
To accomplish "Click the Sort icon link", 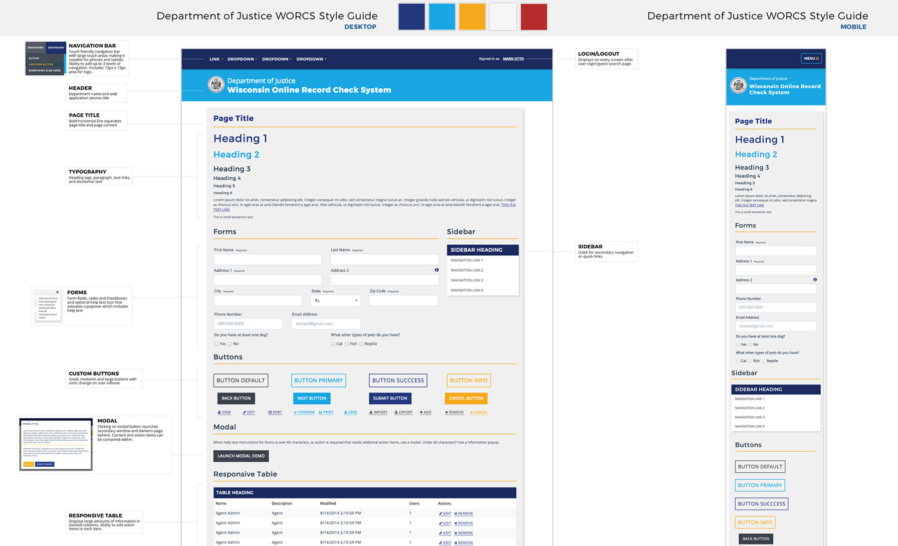I will coord(275,412).
